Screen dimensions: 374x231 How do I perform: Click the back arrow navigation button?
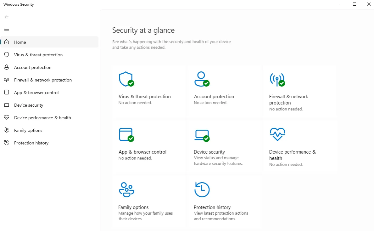click(x=6, y=16)
